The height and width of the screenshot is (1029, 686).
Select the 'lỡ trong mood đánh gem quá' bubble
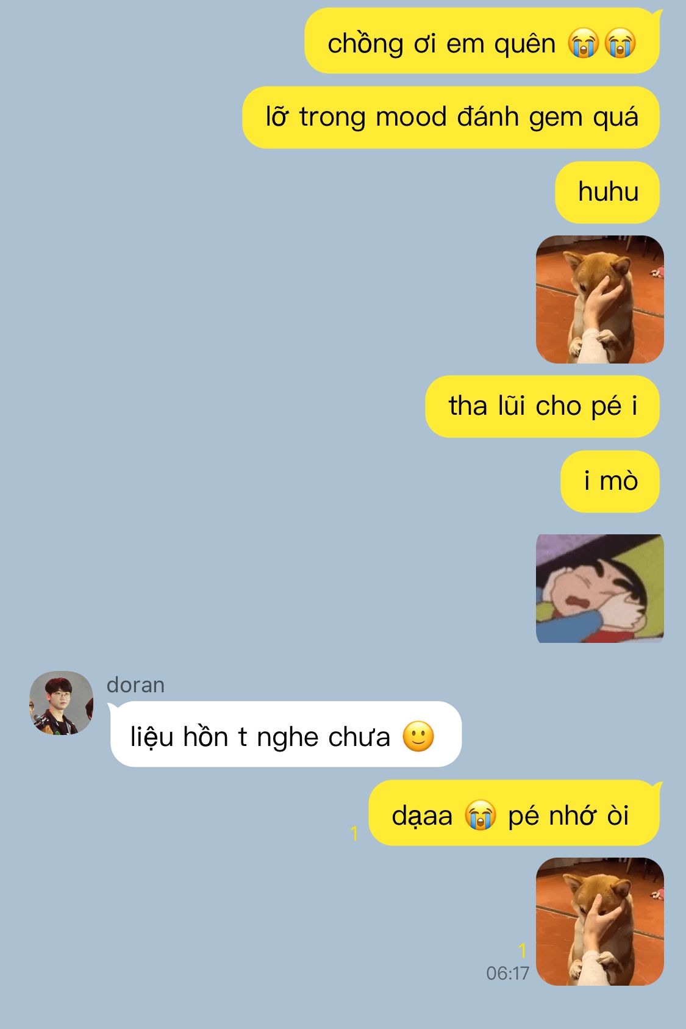tap(451, 117)
